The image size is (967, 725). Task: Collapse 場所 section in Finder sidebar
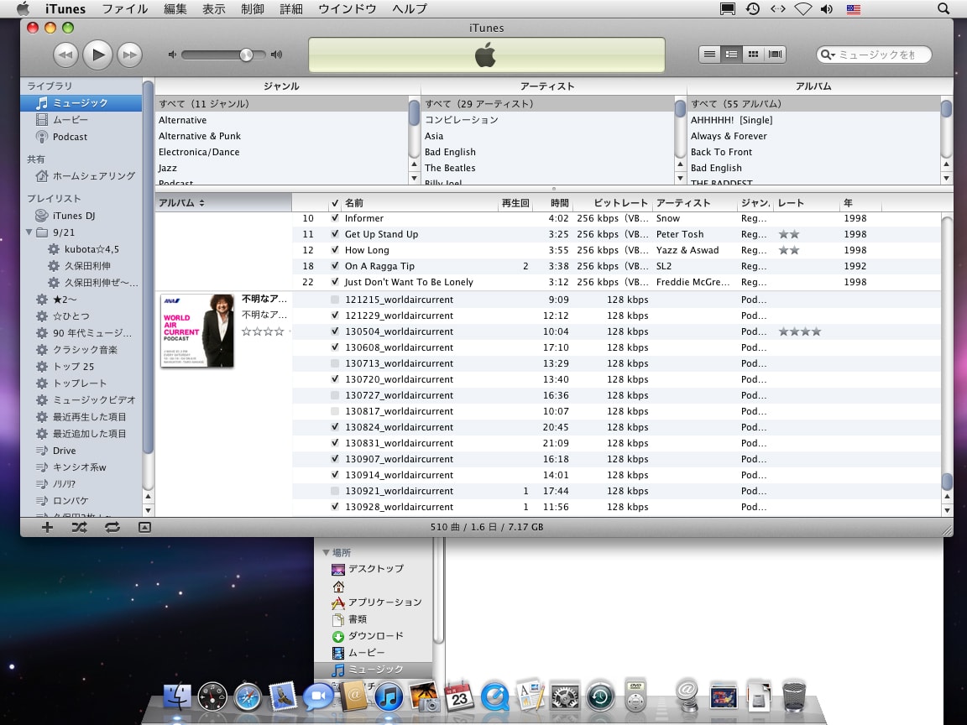[327, 552]
